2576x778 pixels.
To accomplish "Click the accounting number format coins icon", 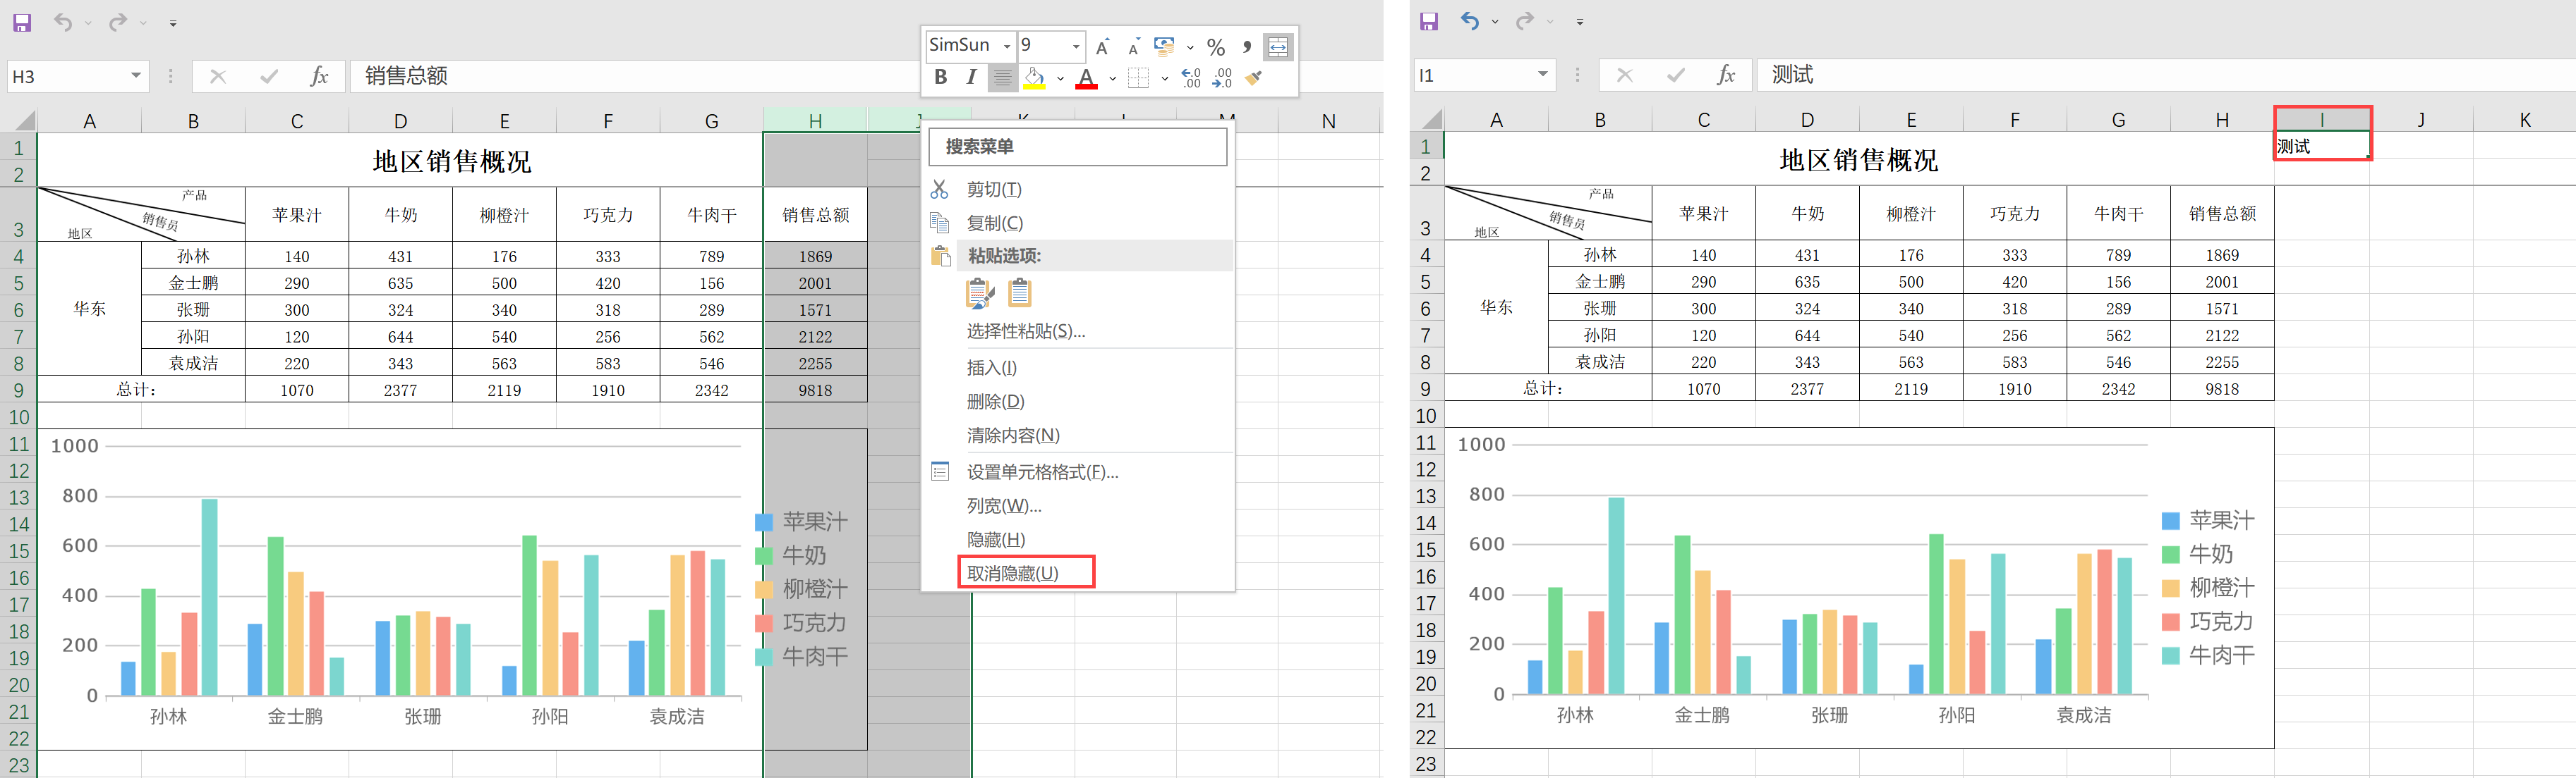I will pyautogui.click(x=1164, y=47).
